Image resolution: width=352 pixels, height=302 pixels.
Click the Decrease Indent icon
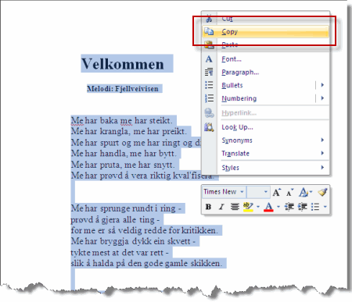point(289,207)
